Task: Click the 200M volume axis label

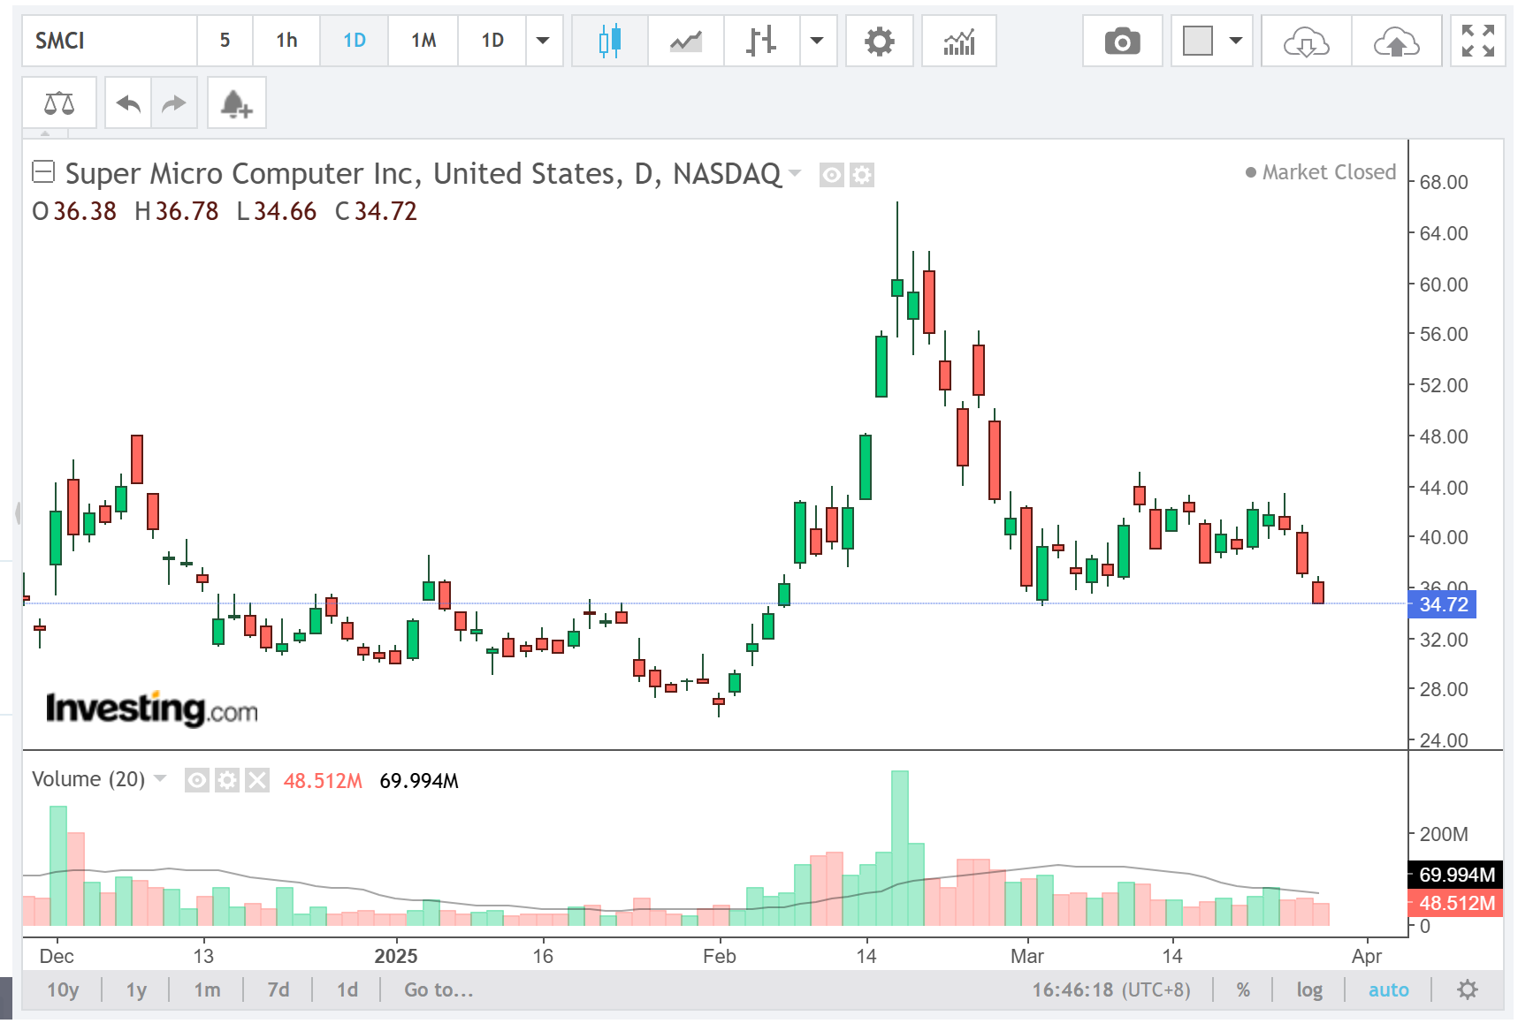Action: (x=1444, y=834)
